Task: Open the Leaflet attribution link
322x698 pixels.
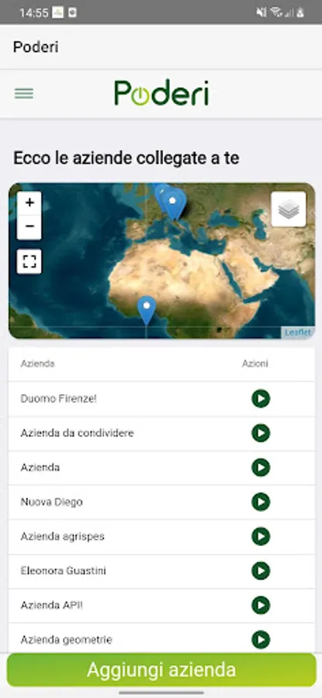Action: (298, 333)
